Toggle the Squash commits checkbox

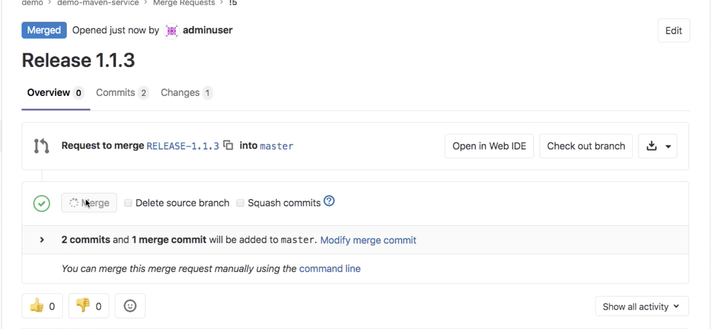point(240,203)
